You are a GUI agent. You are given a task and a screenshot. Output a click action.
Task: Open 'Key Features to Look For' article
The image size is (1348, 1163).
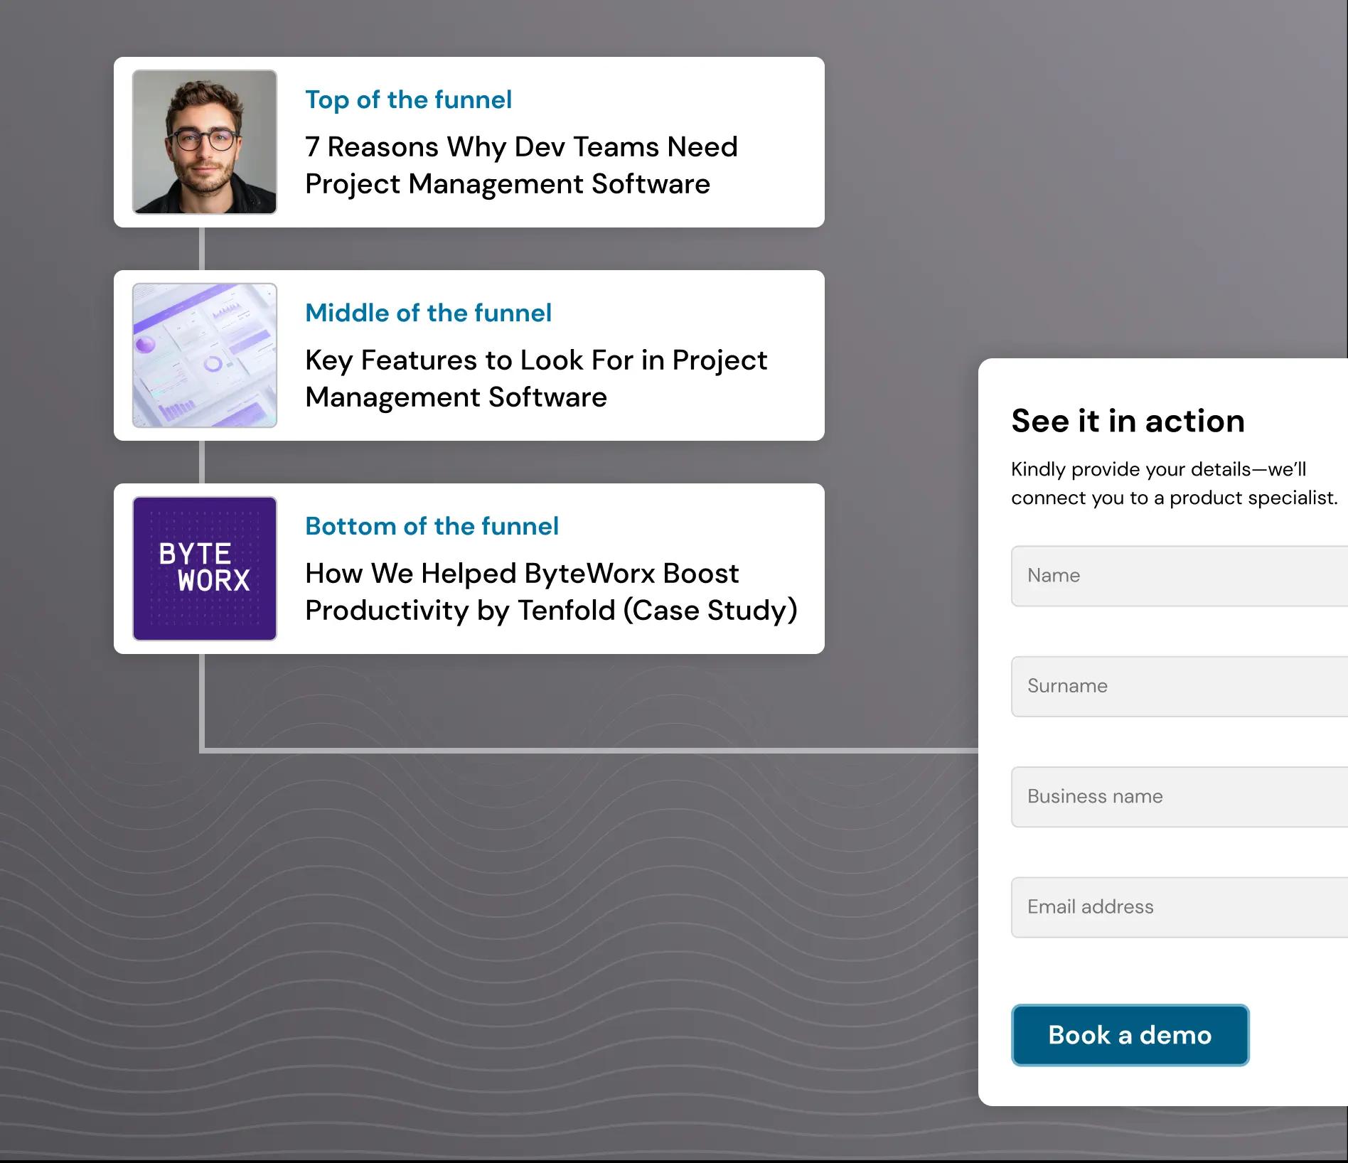pos(535,378)
